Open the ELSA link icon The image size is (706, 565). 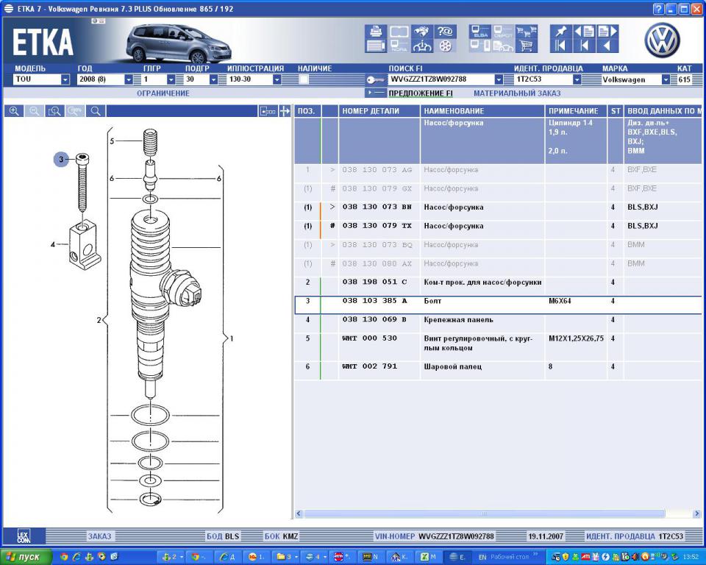(x=480, y=32)
